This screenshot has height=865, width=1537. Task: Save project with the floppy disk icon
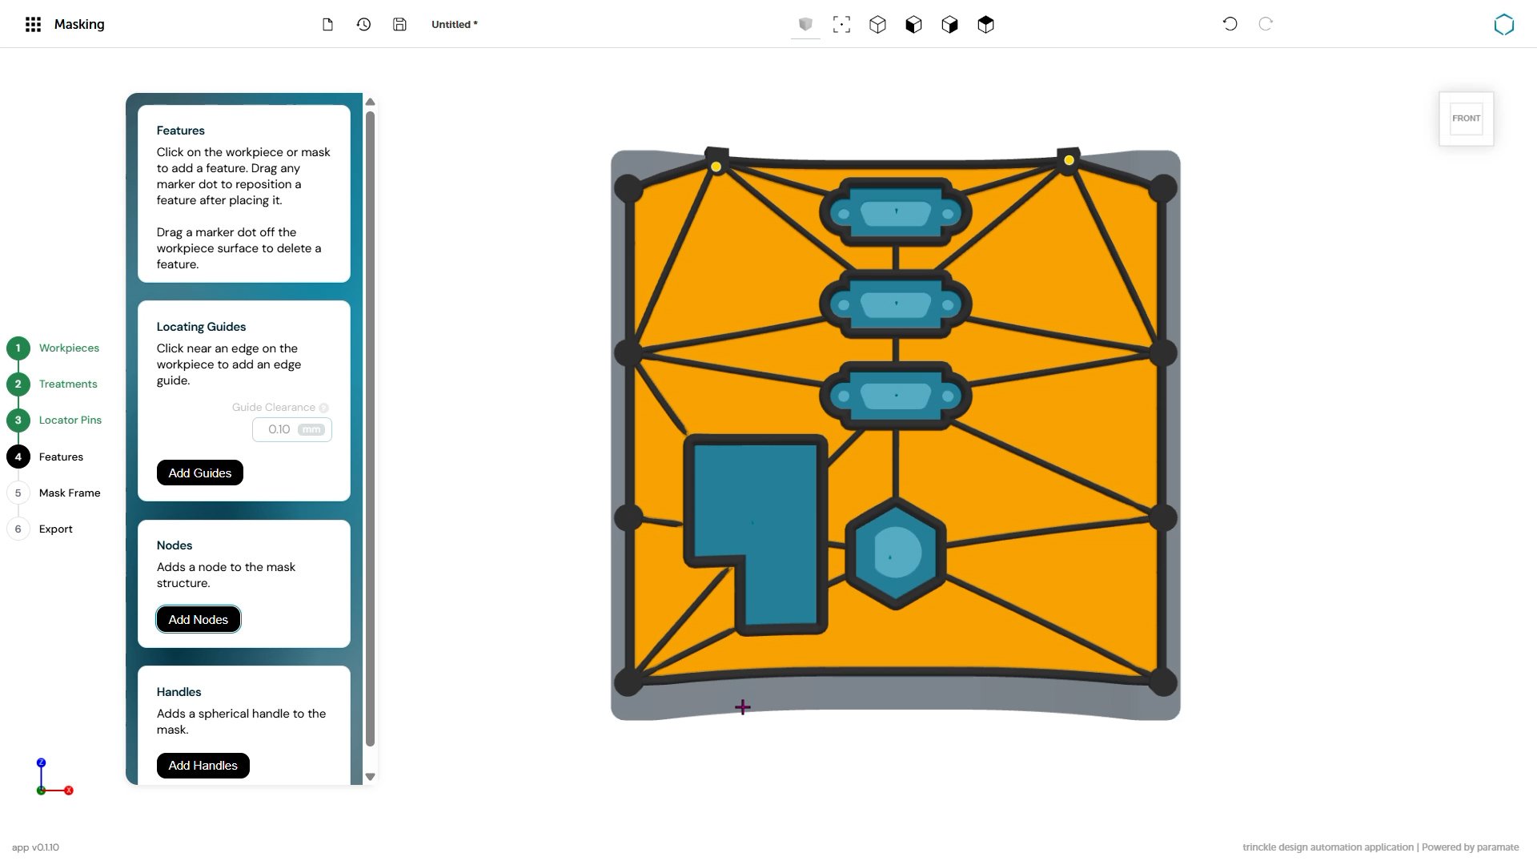[399, 25]
